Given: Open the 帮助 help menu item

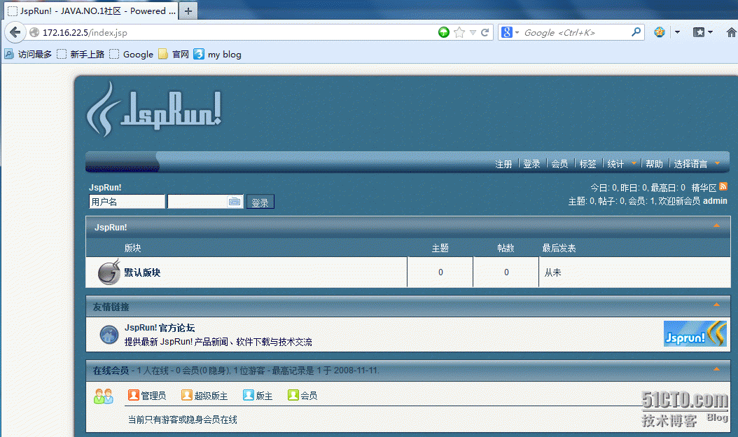Looking at the screenshot, I should [x=654, y=164].
